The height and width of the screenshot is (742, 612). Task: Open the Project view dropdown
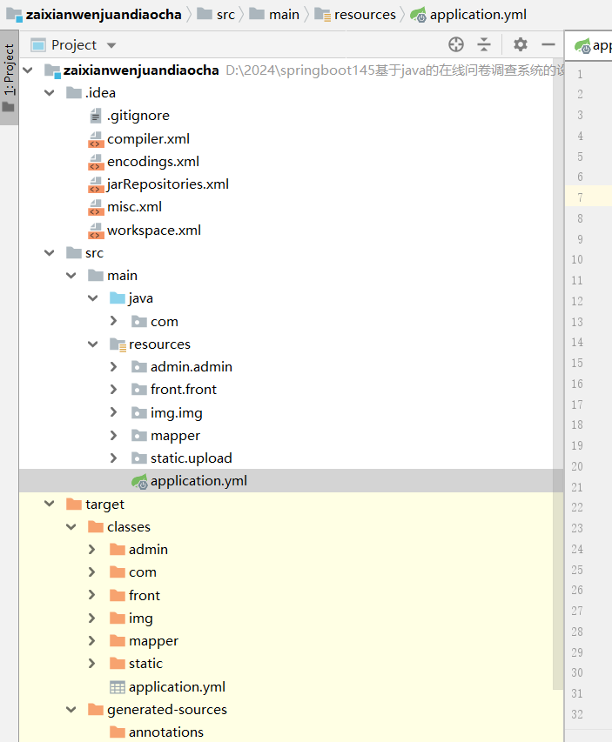click(111, 45)
